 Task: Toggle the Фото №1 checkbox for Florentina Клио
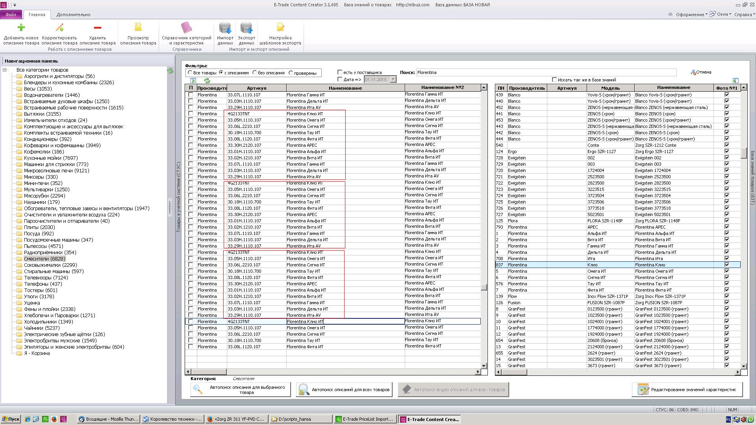[x=727, y=265]
